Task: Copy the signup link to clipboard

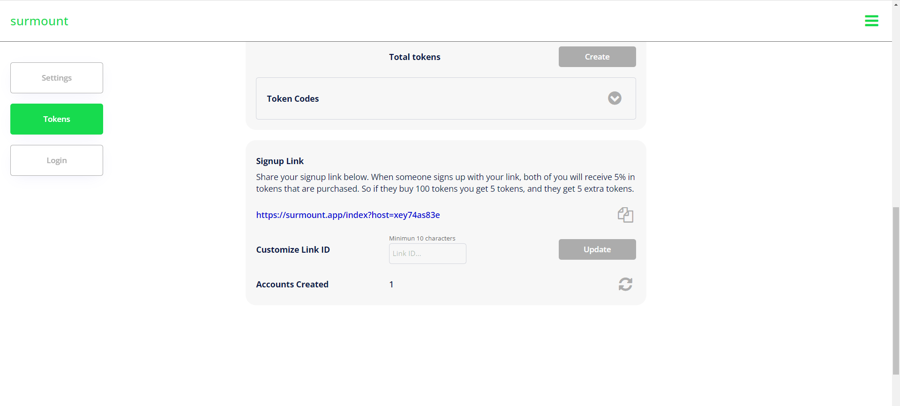Action: tap(625, 215)
